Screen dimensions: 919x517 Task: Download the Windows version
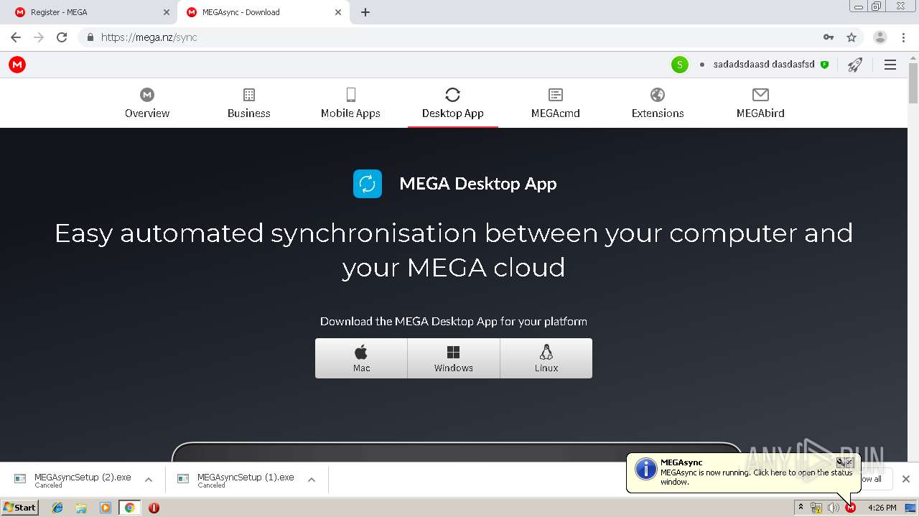tap(454, 358)
